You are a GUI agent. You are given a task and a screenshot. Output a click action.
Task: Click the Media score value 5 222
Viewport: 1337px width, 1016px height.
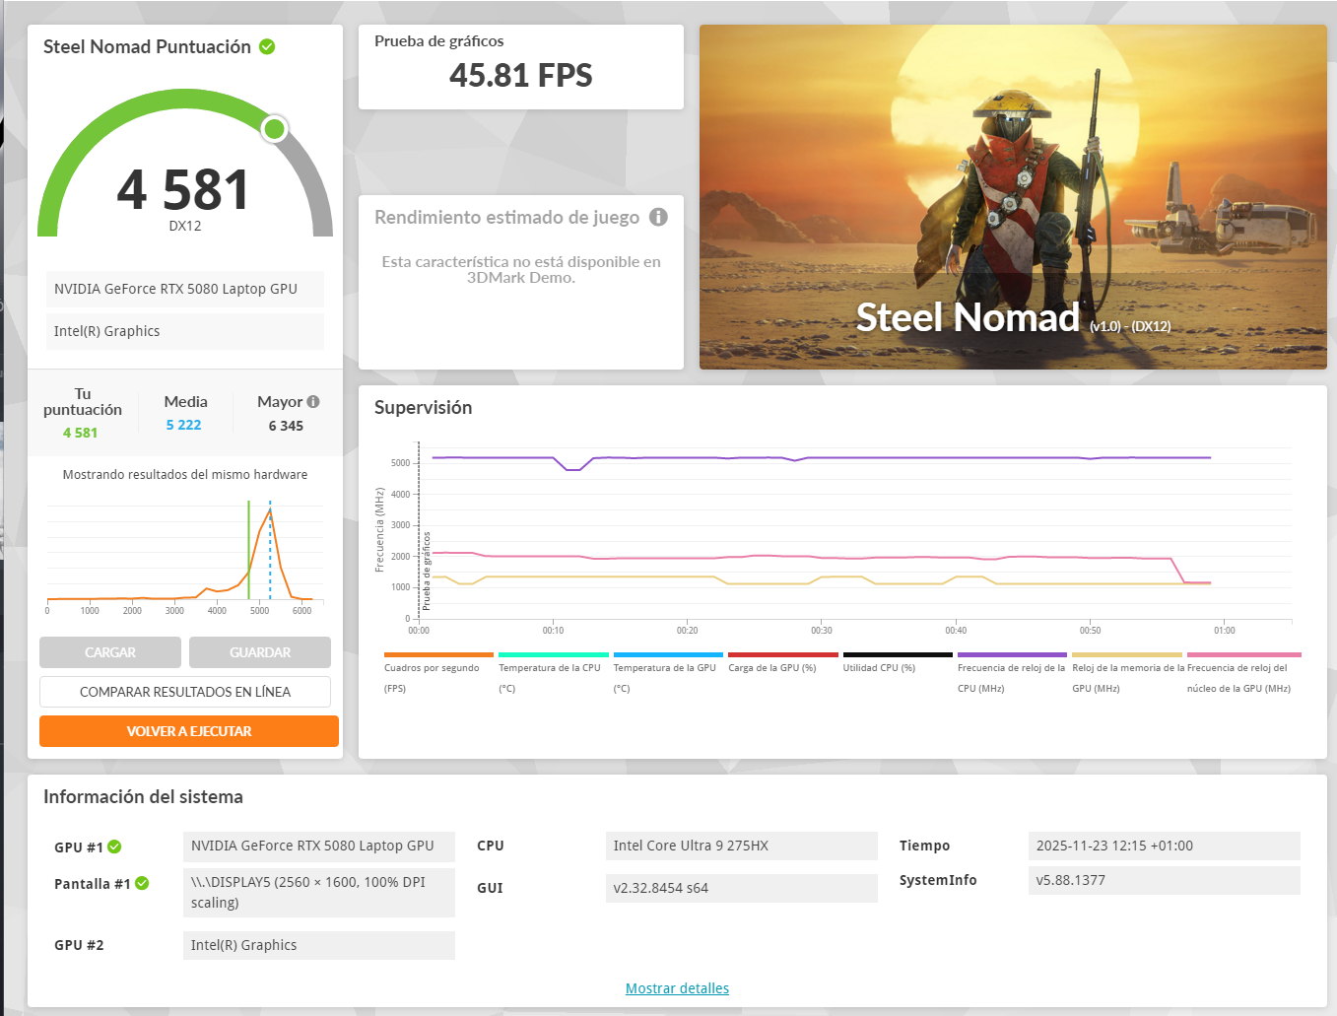pyautogui.click(x=183, y=425)
